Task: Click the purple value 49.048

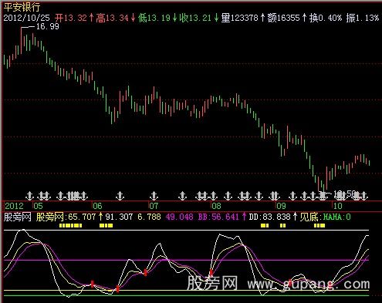Action: pos(179,217)
